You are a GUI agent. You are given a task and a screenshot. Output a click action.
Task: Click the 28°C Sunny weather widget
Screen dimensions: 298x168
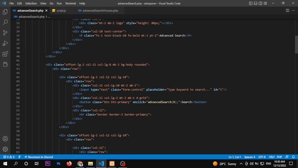point(224,164)
